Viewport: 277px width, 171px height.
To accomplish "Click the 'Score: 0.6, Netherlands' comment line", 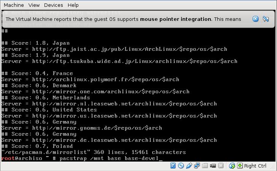I will tap(46, 97).
